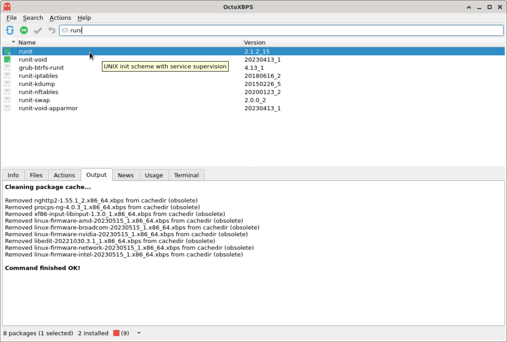Click the commit checkmark toolbar icon

(x=38, y=31)
